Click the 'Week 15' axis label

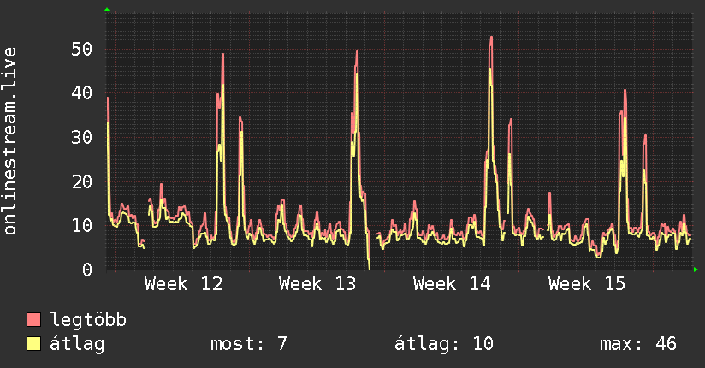[587, 284]
